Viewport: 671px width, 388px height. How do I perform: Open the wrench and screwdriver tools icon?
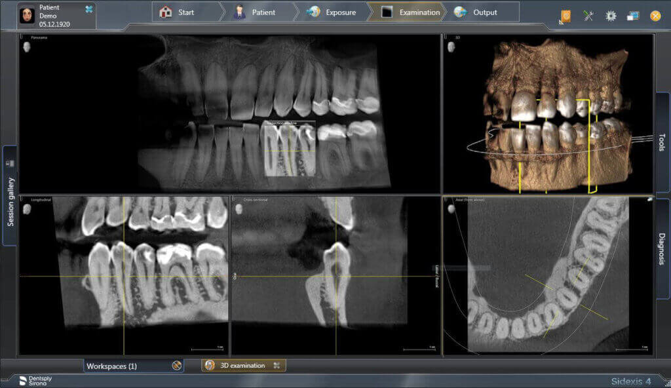[588, 16]
